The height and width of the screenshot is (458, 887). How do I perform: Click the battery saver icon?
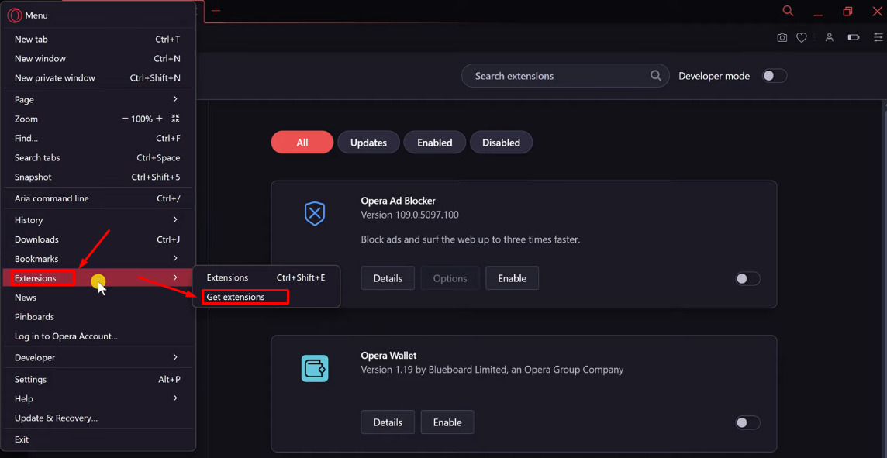(853, 37)
